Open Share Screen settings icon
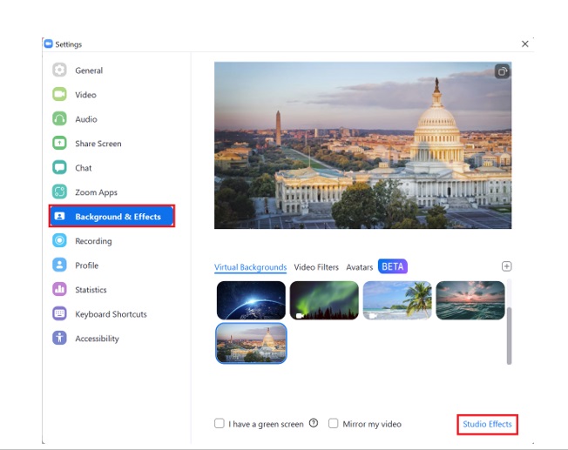The width and height of the screenshot is (568, 450). tap(59, 144)
